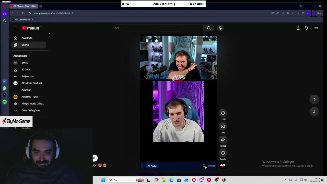Open the Kills Leaderboard bookmark
Image resolution: width=327 pixels, height=184 pixels.
point(23,19)
